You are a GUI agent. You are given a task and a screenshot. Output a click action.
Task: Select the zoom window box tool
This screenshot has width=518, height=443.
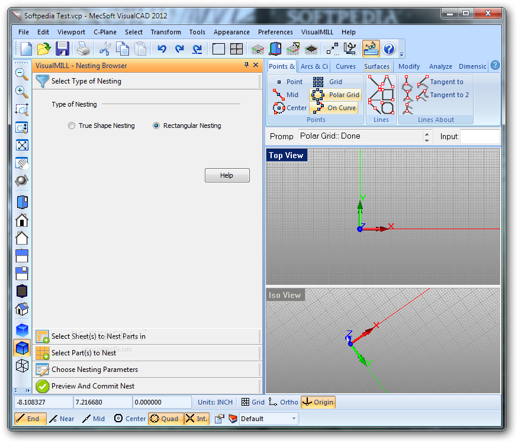22,110
